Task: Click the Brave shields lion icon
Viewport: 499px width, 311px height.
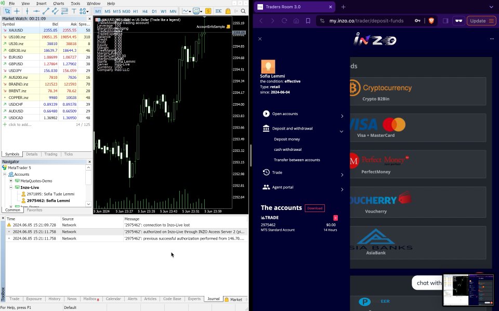Action: click(431, 21)
